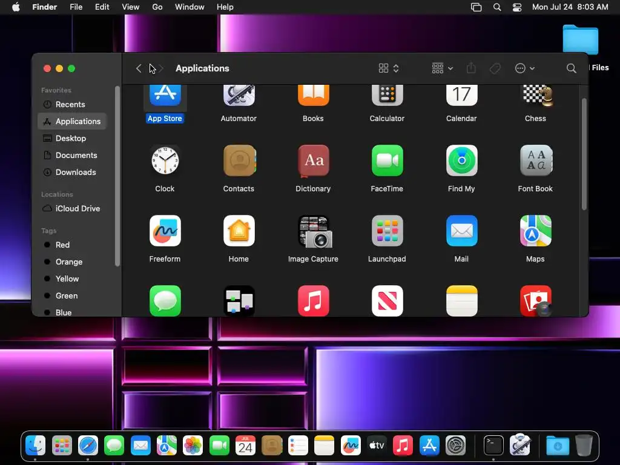Viewport: 620px width, 465px height.
Task: Open the Calculator app
Action: pyautogui.click(x=387, y=95)
